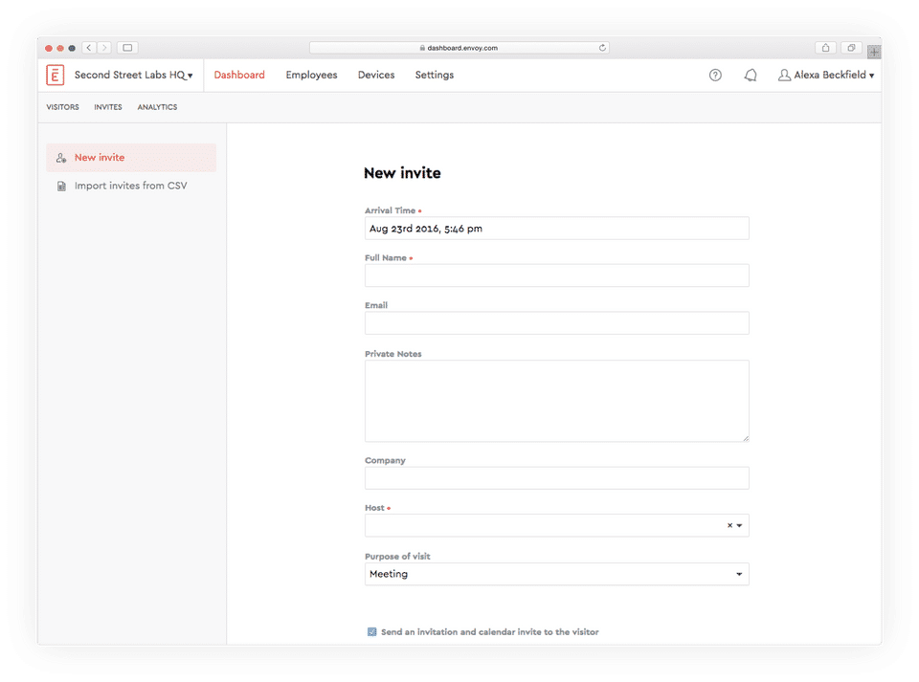The width and height of the screenshot is (919, 682).
Task: Click the CSV document icon in sidebar
Action: pos(61,187)
